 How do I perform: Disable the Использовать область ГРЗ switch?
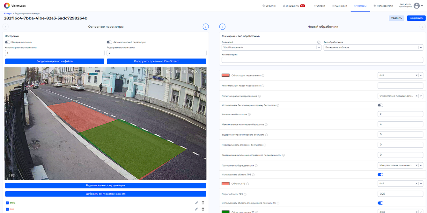[x=380, y=174]
